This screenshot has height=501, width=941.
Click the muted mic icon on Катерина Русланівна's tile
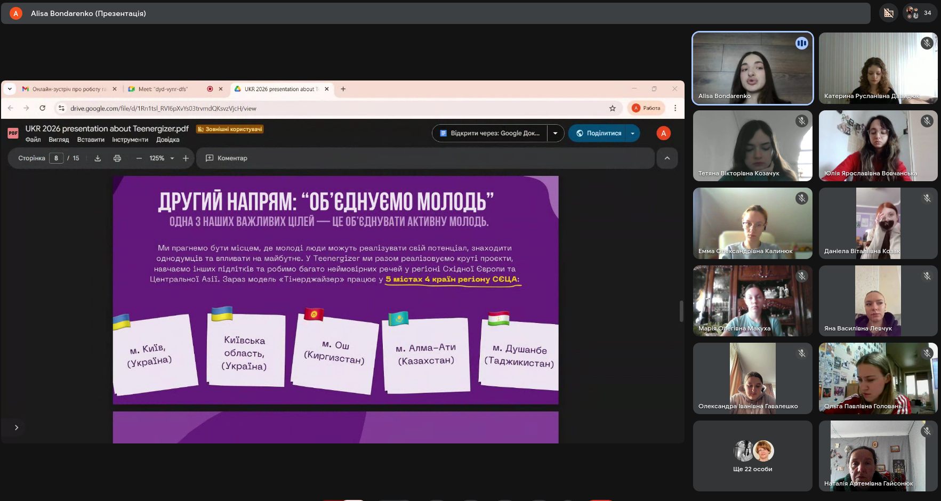927,43
